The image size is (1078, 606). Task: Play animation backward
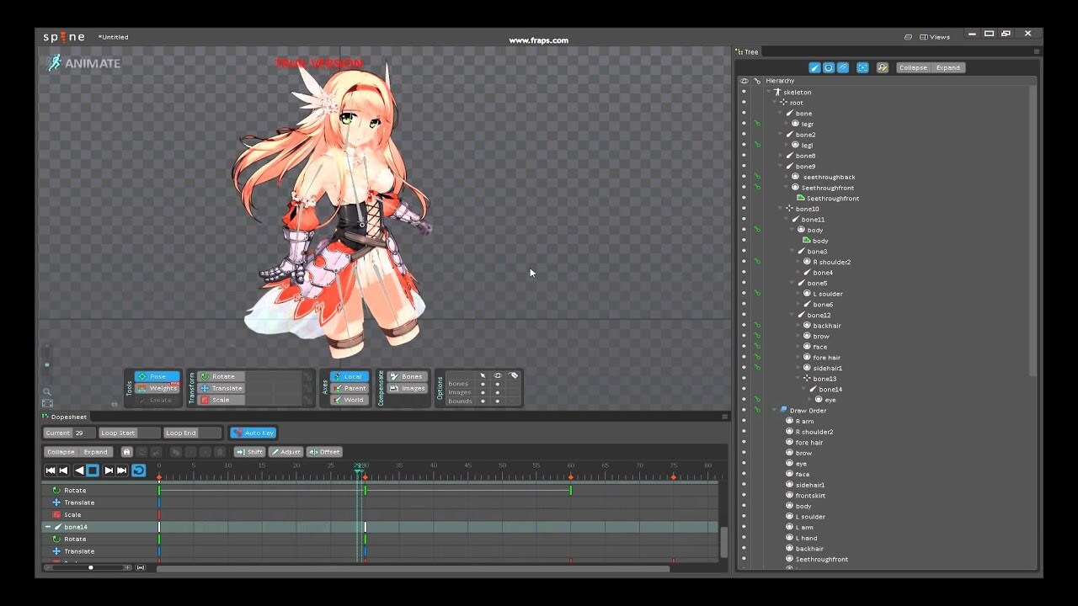[79, 470]
